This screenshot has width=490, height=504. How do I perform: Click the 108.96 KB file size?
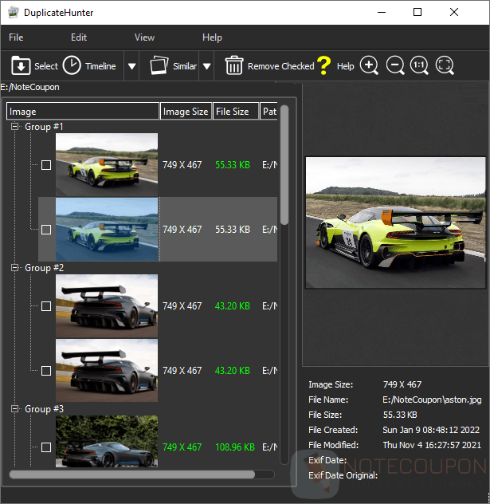pos(235,447)
